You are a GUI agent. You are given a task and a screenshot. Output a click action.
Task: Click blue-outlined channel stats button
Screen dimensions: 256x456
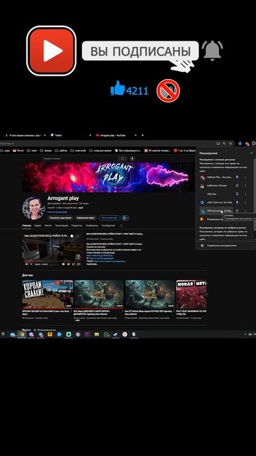[x=109, y=218]
